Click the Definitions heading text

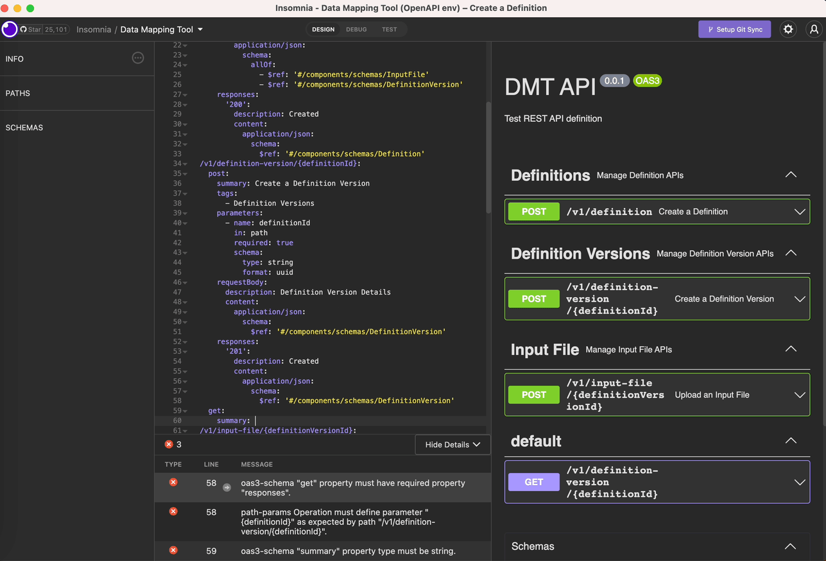pos(550,175)
